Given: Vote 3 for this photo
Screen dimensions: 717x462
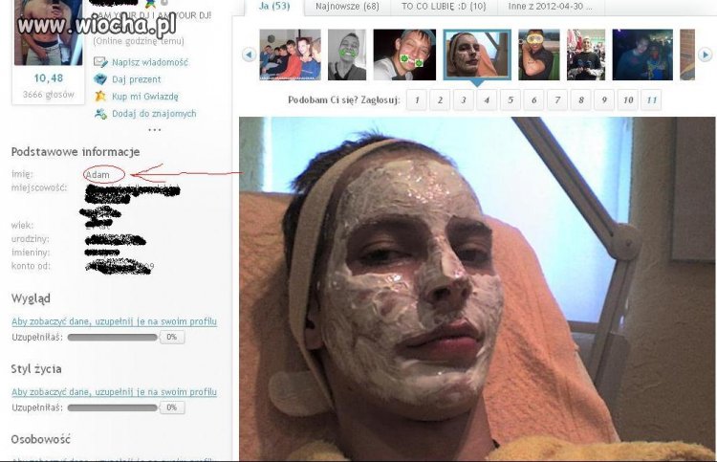Looking at the screenshot, I should [x=464, y=99].
